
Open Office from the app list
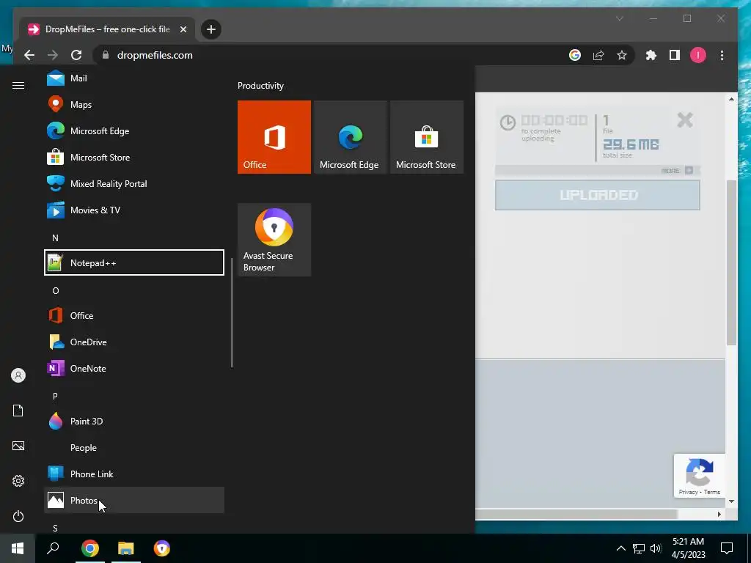[133, 315]
